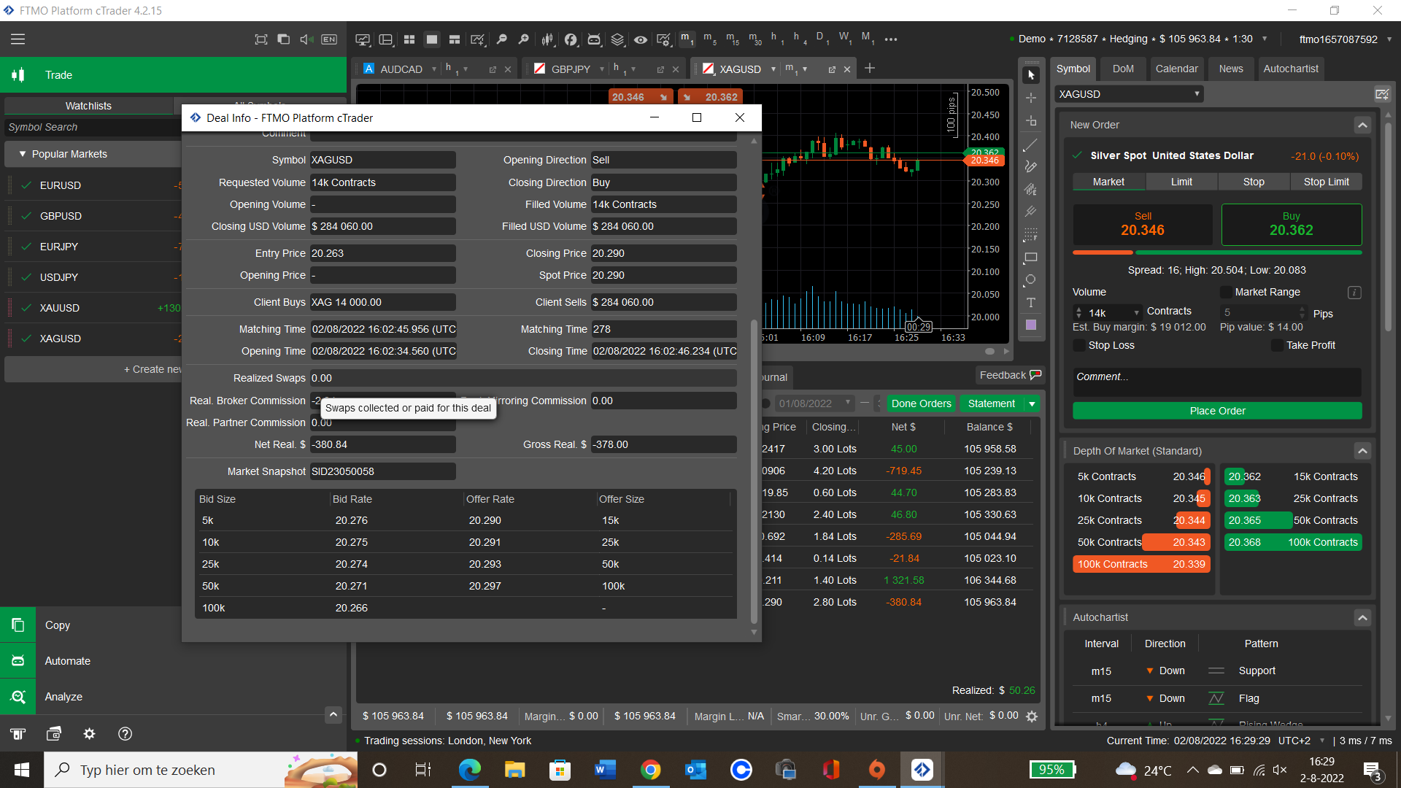
Task: Collapse the New Order panel
Action: tap(1362, 125)
